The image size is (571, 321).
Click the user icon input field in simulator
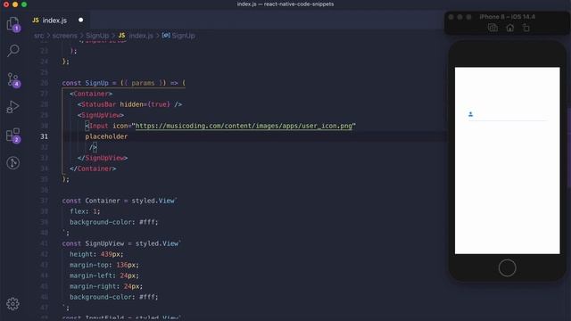[x=508, y=115]
